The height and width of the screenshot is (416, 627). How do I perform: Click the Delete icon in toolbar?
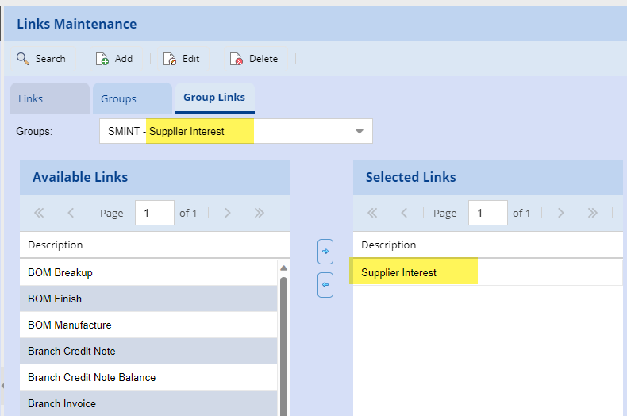click(237, 59)
